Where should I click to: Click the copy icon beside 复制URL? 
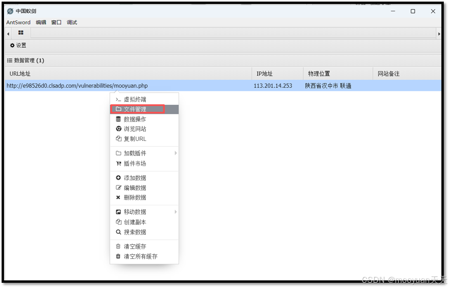pos(118,139)
